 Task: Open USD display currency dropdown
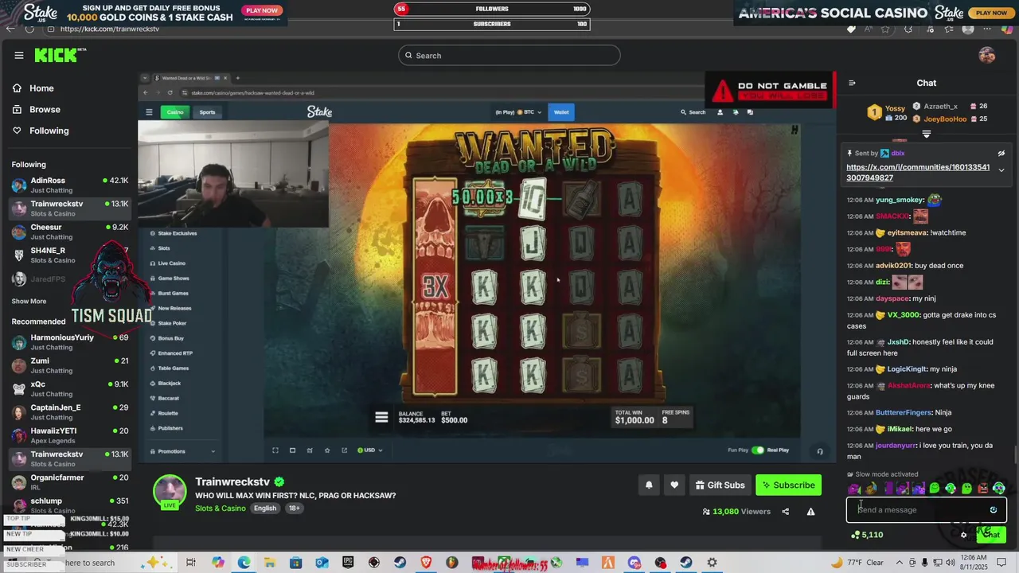pyautogui.click(x=369, y=450)
